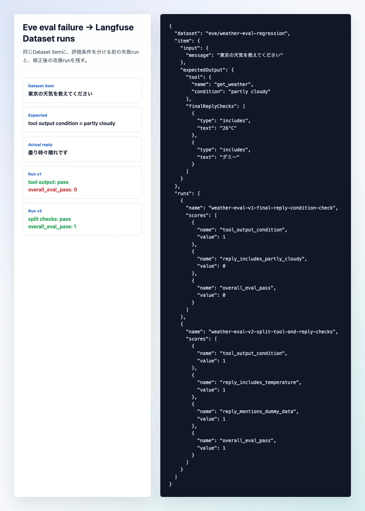
Task: Click the green 'tool output: pass' text
Action: point(48,182)
